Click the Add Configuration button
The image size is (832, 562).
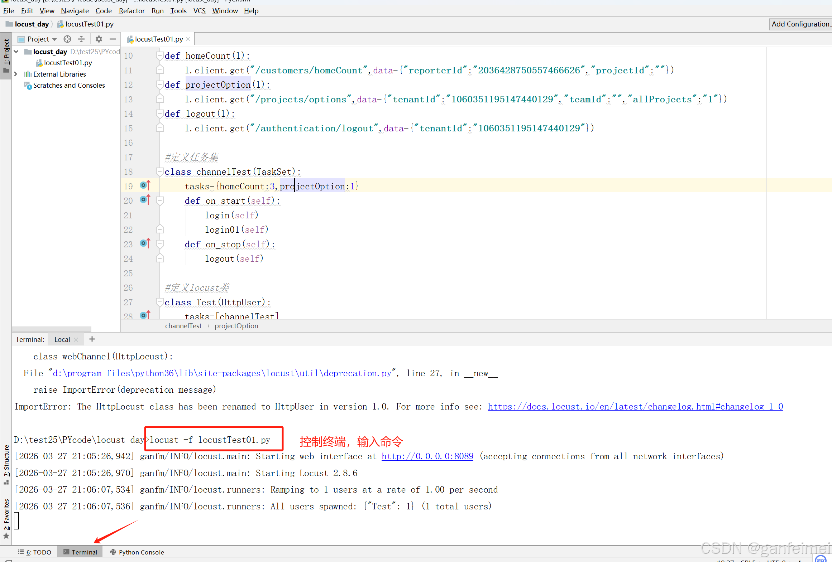click(800, 24)
